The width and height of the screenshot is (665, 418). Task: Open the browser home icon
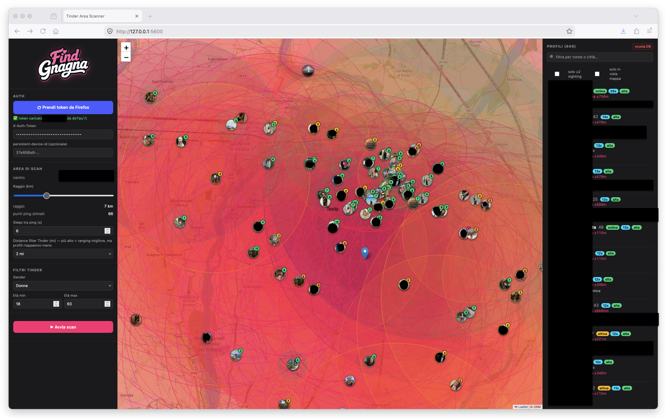(x=56, y=31)
